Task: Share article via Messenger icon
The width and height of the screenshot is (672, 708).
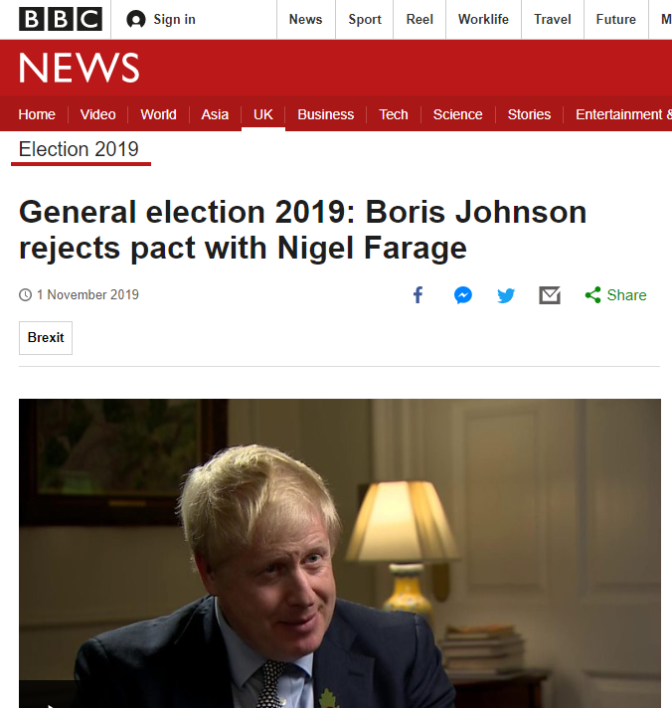Action: tap(462, 295)
